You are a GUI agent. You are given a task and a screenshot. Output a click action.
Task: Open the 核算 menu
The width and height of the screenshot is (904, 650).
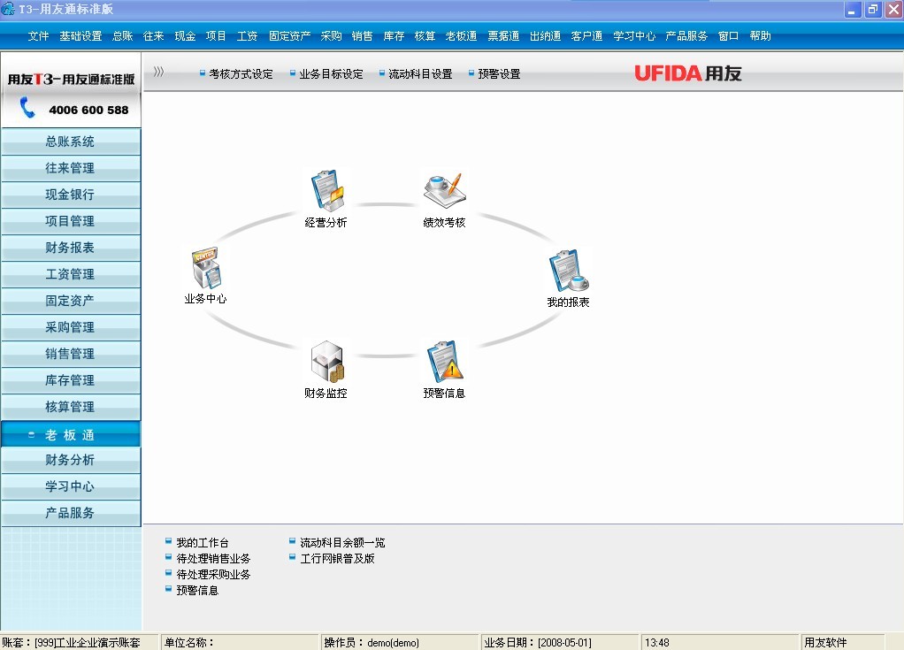tap(425, 35)
